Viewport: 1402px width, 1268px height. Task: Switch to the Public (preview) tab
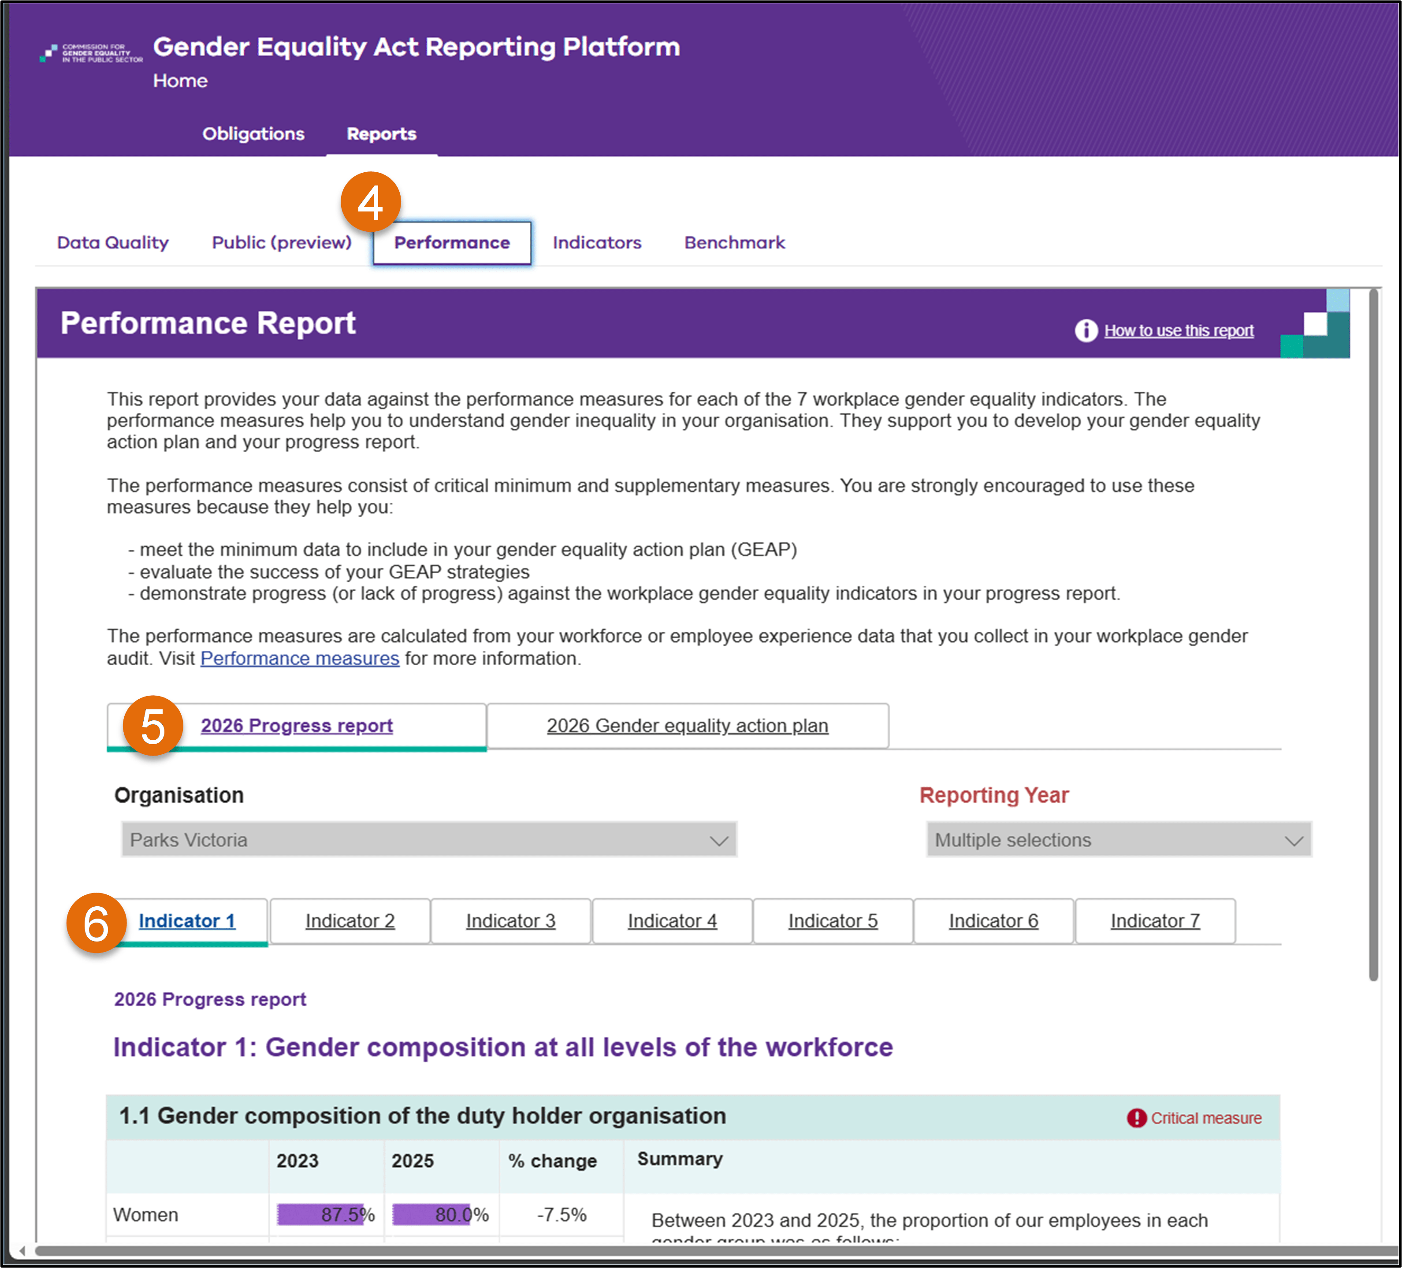click(282, 243)
